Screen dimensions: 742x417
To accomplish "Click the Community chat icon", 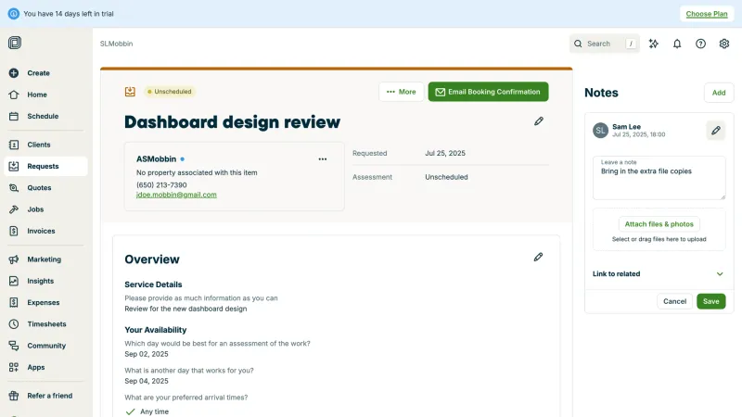I will pyautogui.click(x=14, y=346).
